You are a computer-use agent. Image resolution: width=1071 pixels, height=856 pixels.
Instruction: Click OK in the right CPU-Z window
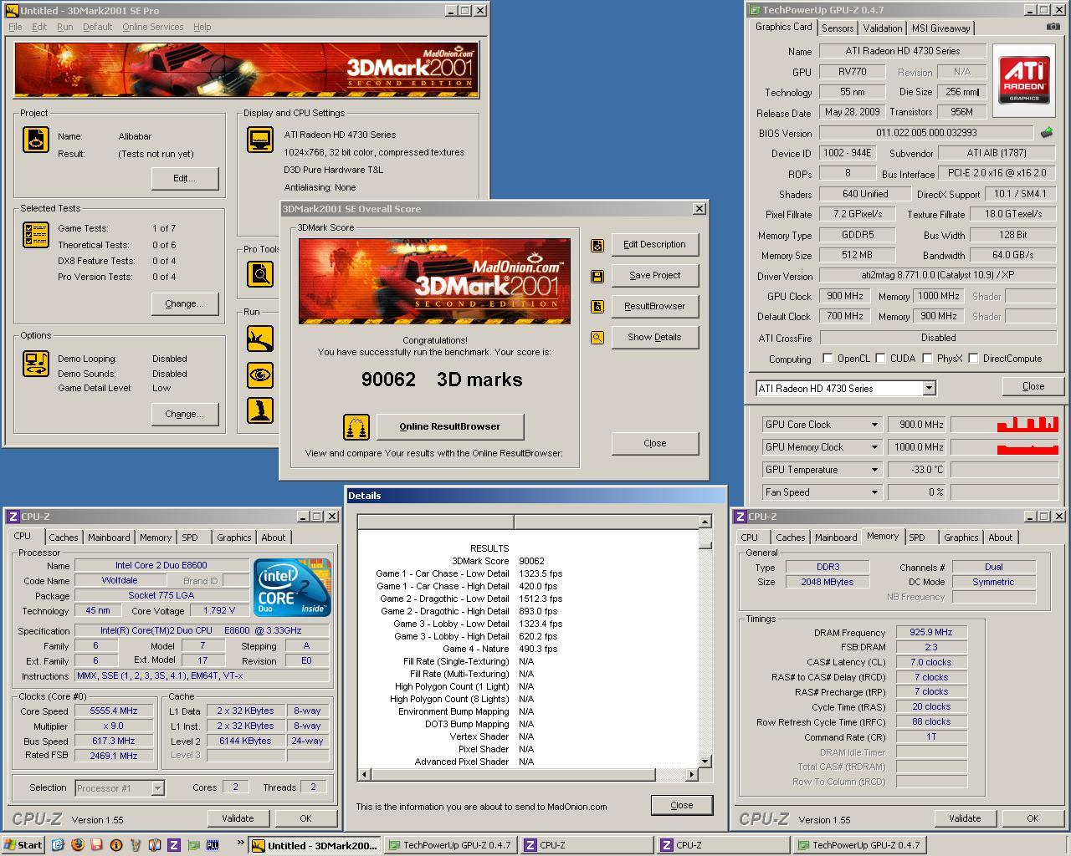(x=1033, y=818)
